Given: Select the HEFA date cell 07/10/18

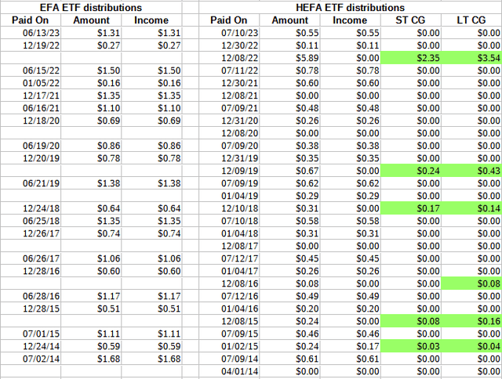Looking at the screenshot, I should [229, 221].
